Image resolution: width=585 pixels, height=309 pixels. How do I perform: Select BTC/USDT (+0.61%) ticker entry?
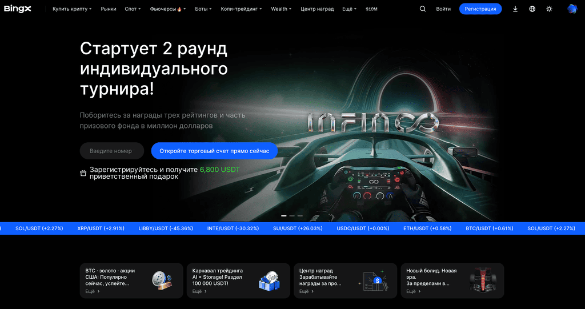(490, 228)
